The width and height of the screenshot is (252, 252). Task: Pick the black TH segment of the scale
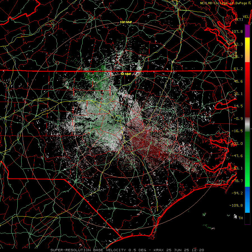pos(247,218)
